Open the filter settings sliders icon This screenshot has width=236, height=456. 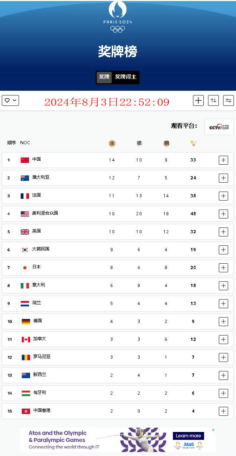pos(228,100)
